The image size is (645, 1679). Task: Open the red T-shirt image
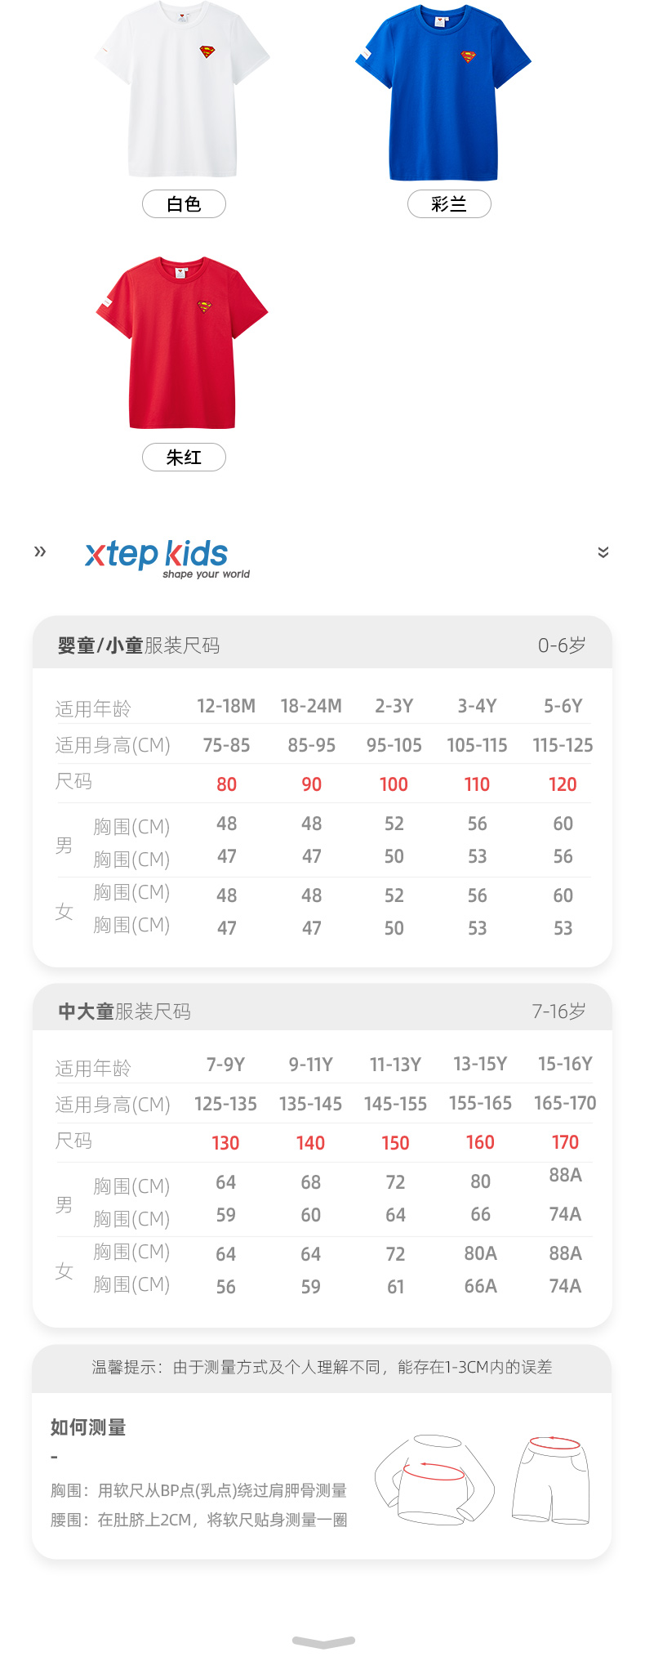(x=182, y=343)
